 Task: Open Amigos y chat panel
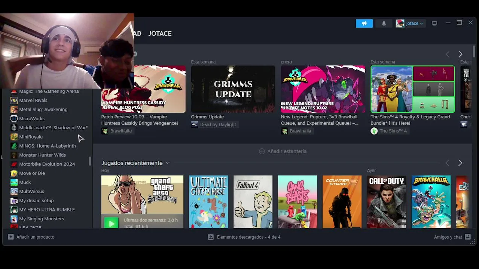tap(452, 237)
